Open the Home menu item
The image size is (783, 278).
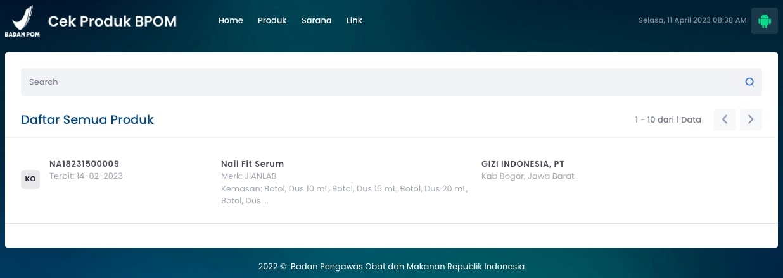(231, 21)
